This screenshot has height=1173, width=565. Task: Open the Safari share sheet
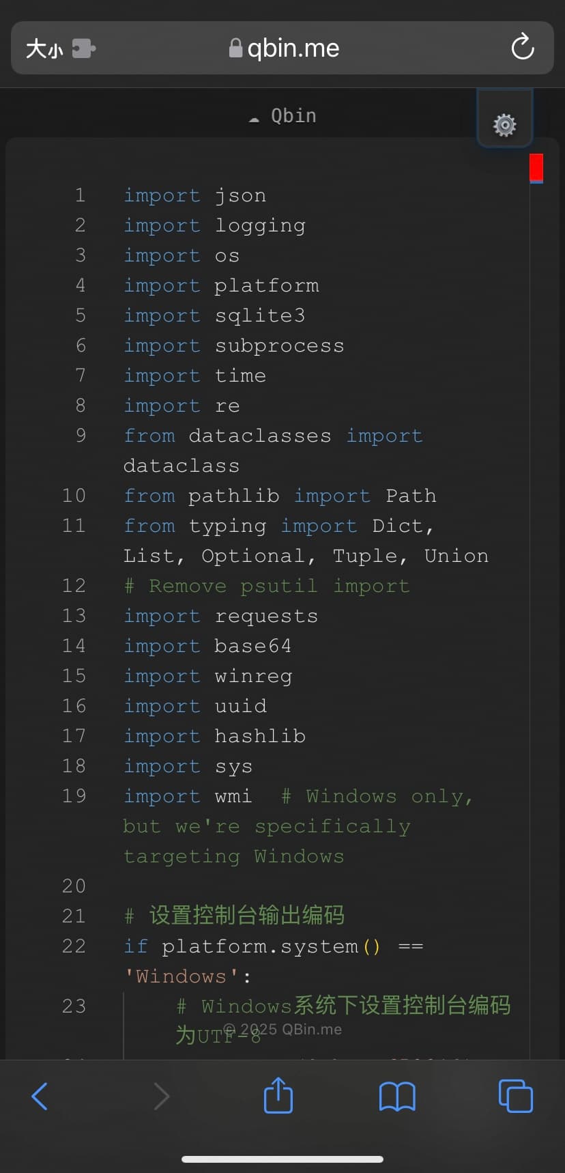coord(278,1095)
